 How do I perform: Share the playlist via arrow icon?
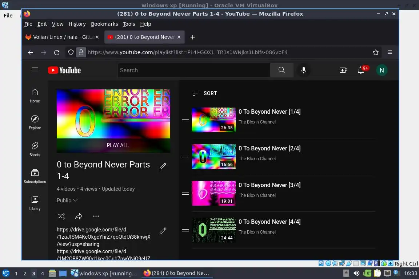tap(79, 216)
